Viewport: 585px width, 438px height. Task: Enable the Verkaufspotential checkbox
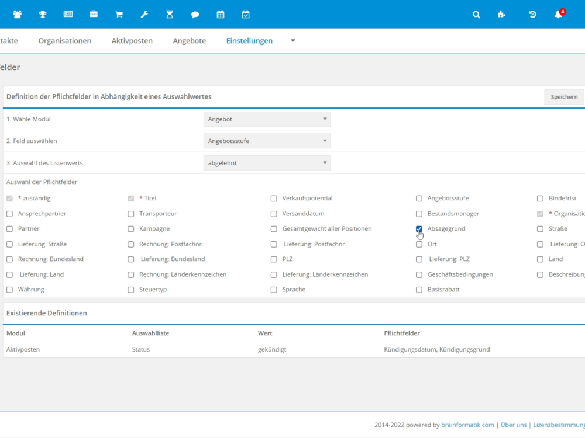click(x=274, y=199)
